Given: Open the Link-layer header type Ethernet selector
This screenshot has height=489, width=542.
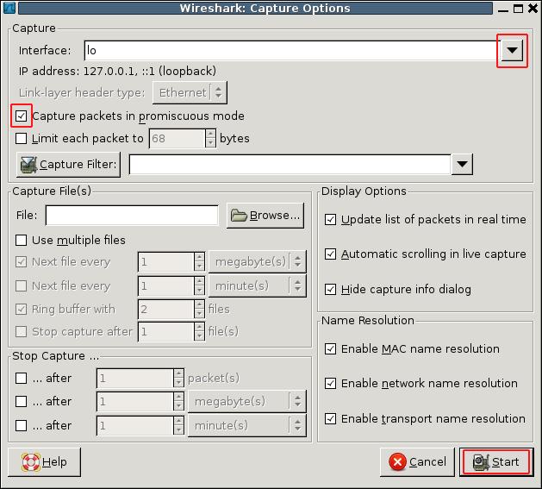Looking at the screenshot, I should [x=190, y=93].
